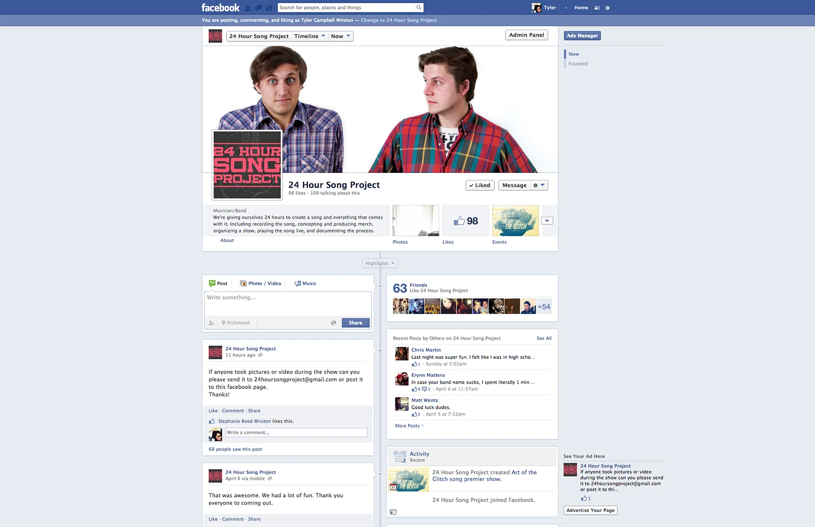Image resolution: width=815 pixels, height=527 pixels.
Task: Open the Admin Panel
Action: 526,35
